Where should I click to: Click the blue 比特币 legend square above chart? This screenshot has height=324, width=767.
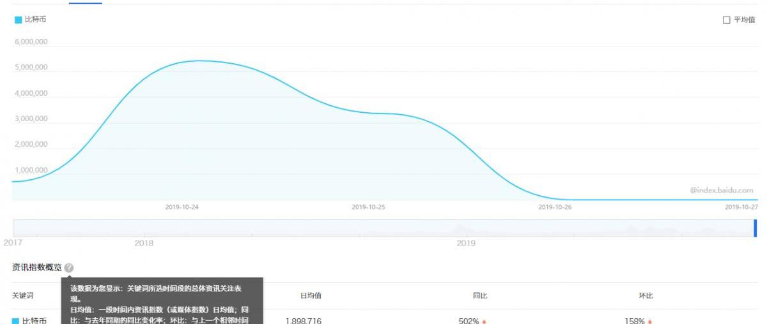coord(18,20)
